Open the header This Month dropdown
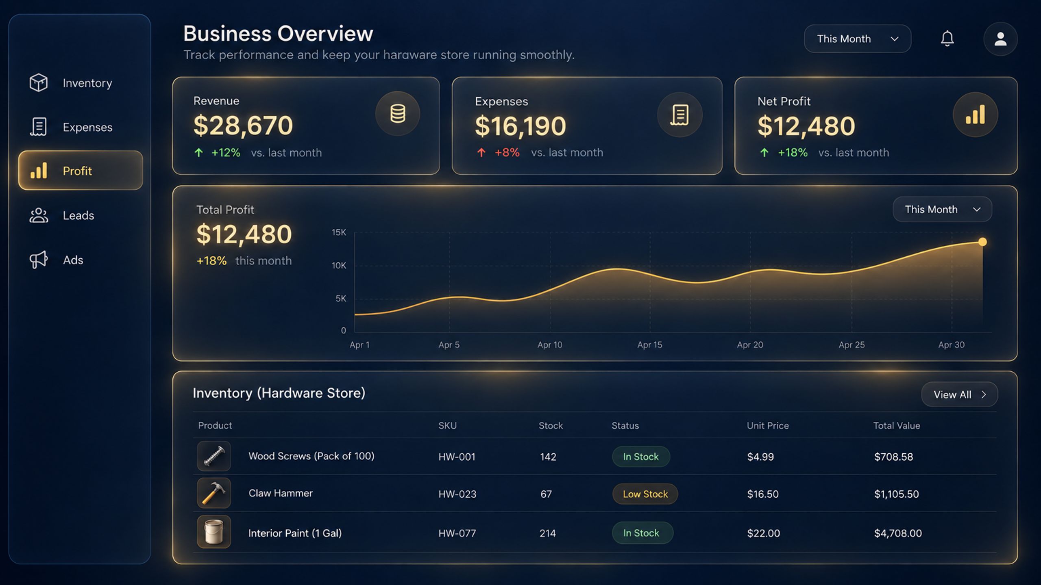 [857, 39]
